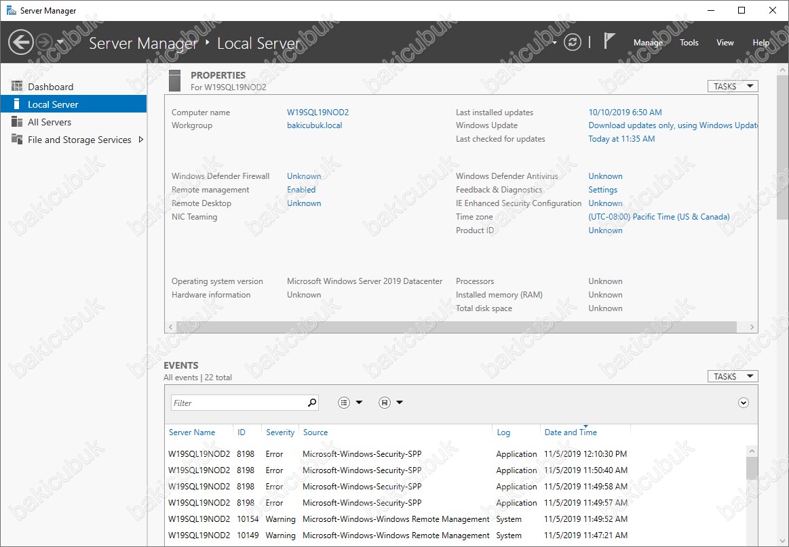Go back with the back arrow button

pos(20,42)
